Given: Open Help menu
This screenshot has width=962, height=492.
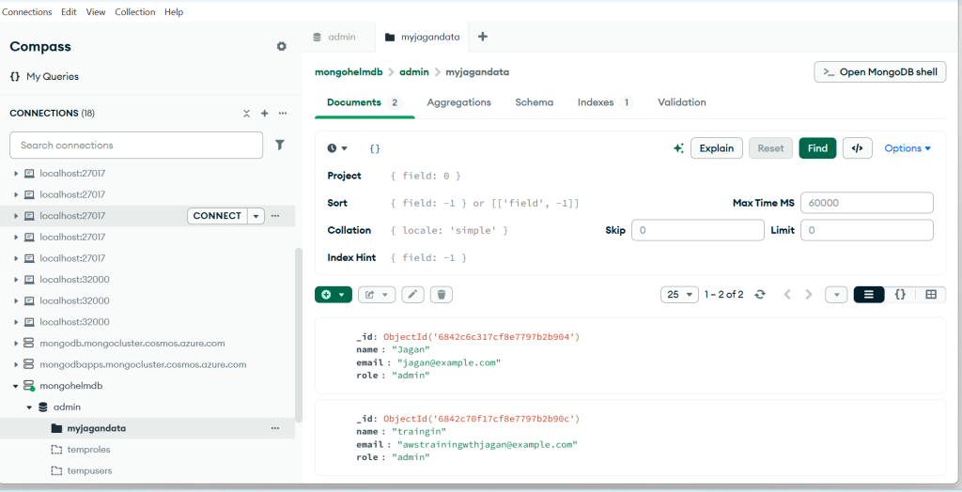Looking at the screenshot, I should click(174, 11).
